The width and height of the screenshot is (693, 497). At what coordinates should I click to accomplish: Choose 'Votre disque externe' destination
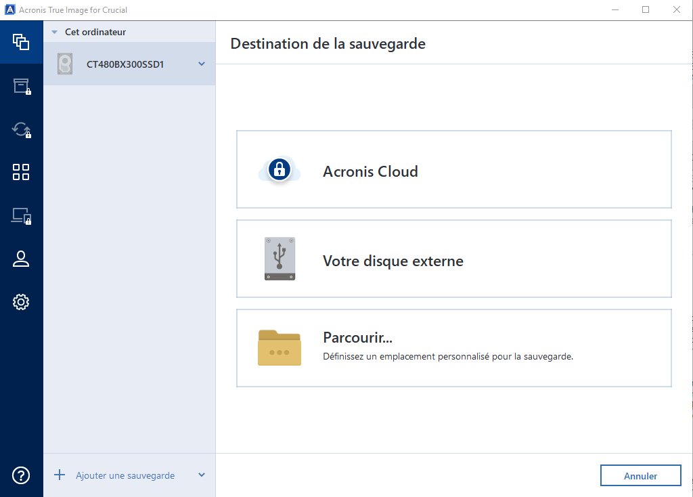(453, 259)
